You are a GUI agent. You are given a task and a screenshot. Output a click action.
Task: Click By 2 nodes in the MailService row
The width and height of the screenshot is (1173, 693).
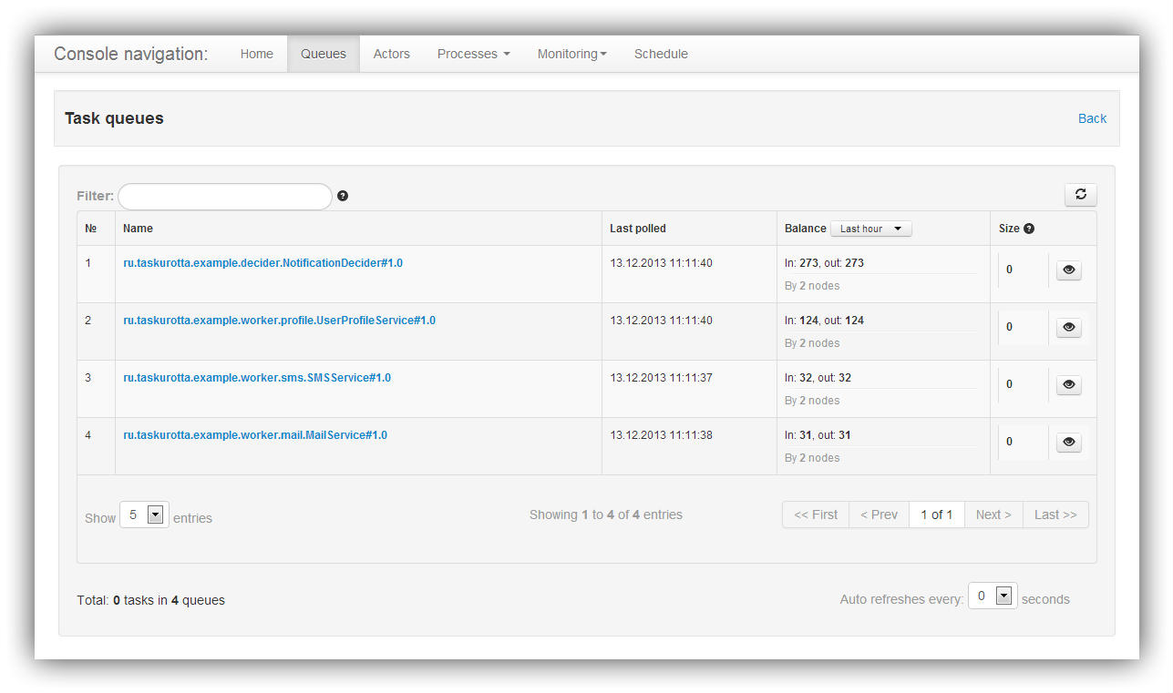coord(812,458)
